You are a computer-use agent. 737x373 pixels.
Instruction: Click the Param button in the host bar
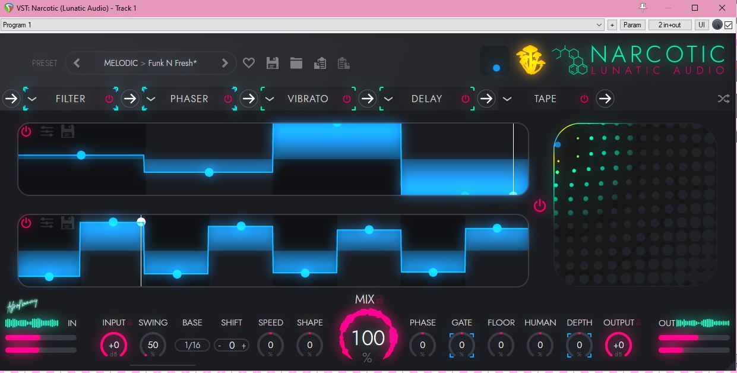click(632, 25)
